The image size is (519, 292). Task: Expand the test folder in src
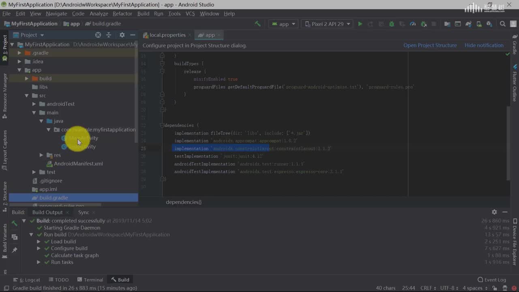point(34,172)
